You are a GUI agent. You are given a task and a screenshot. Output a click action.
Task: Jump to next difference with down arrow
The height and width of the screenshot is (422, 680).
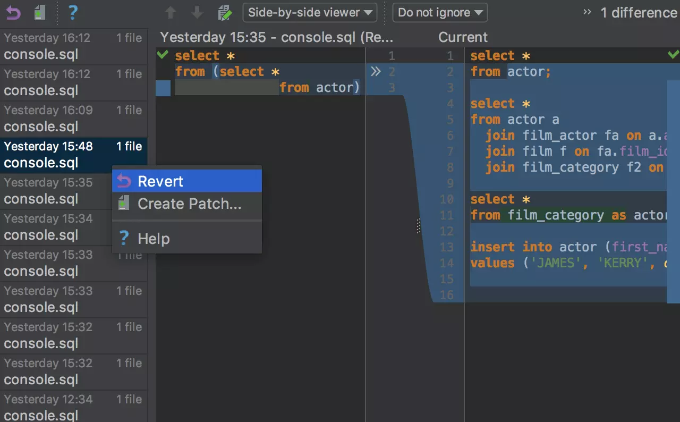pyautogui.click(x=197, y=12)
